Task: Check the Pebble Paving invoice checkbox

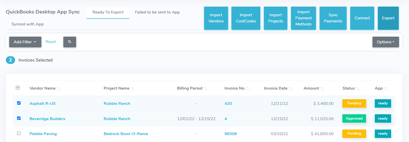Action: tap(19, 133)
